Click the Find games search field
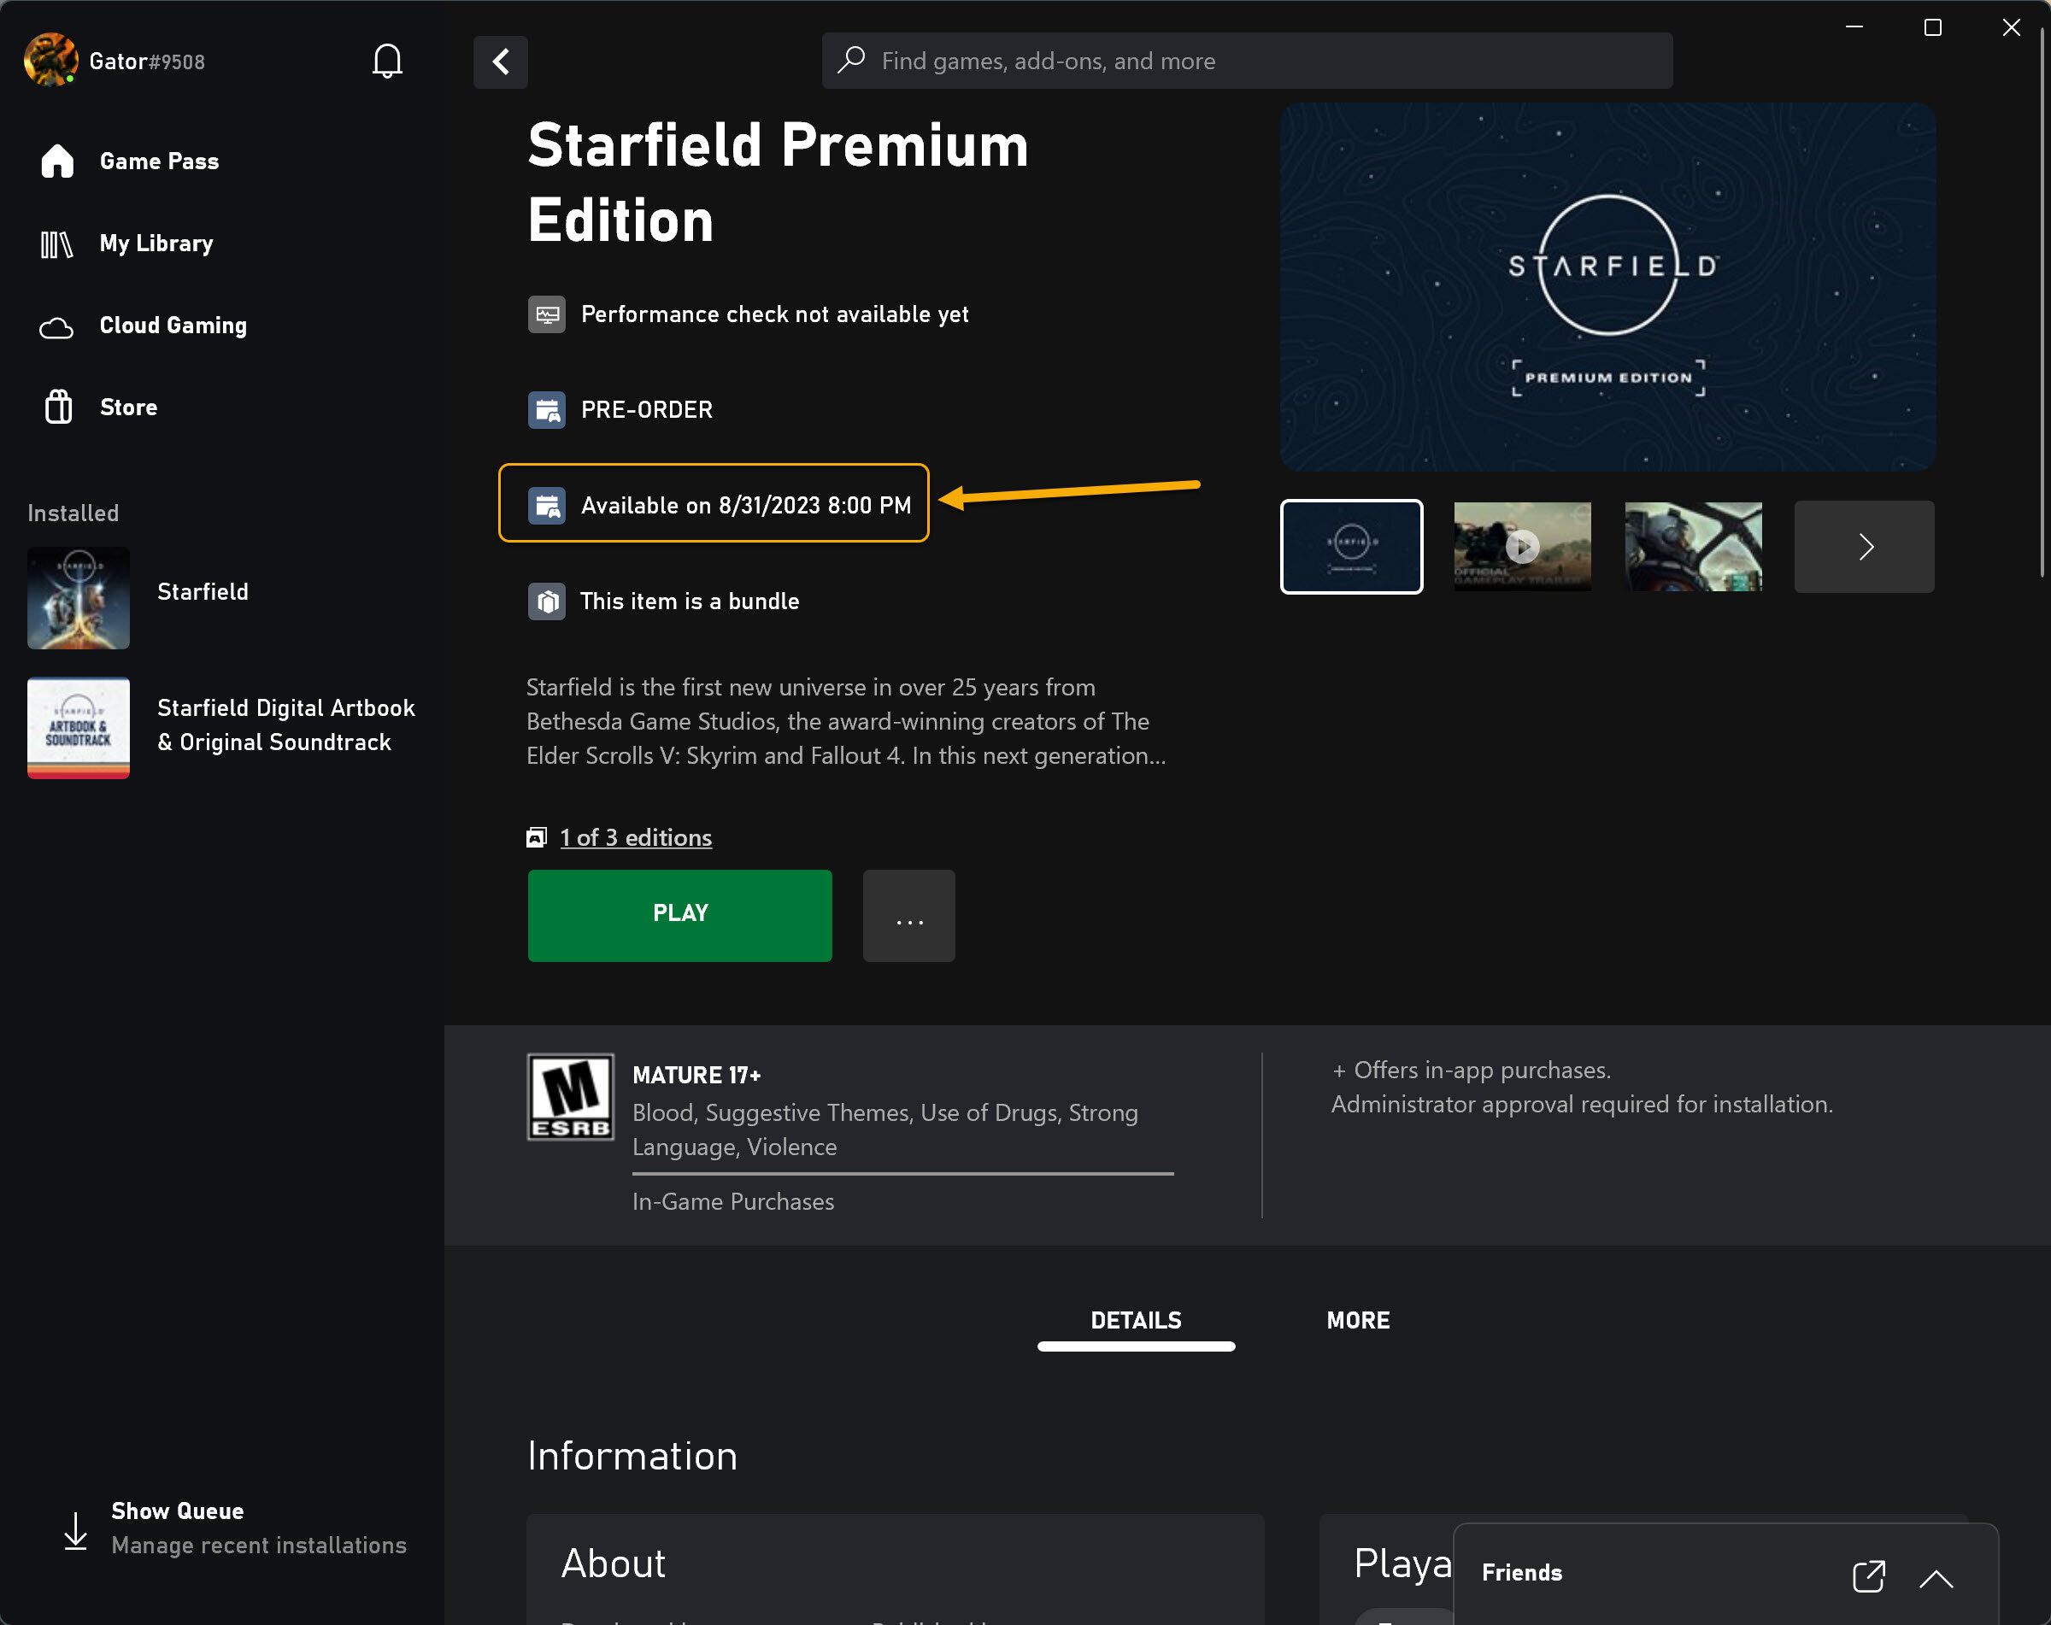The image size is (2051, 1625). [1247, 61]
